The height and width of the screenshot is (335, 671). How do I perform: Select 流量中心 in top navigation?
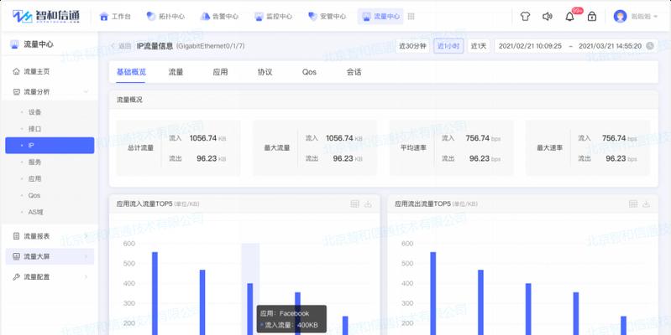380,17
